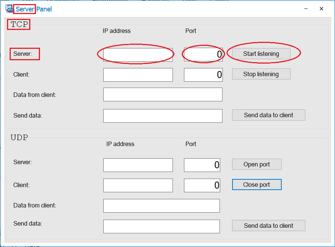
Task: Click Open port in the UDP section
Action: coord(257,164)
